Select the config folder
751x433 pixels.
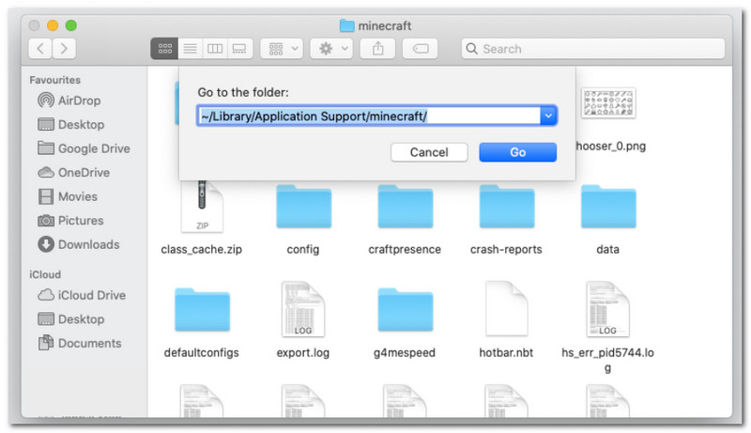tap(303, 207)
